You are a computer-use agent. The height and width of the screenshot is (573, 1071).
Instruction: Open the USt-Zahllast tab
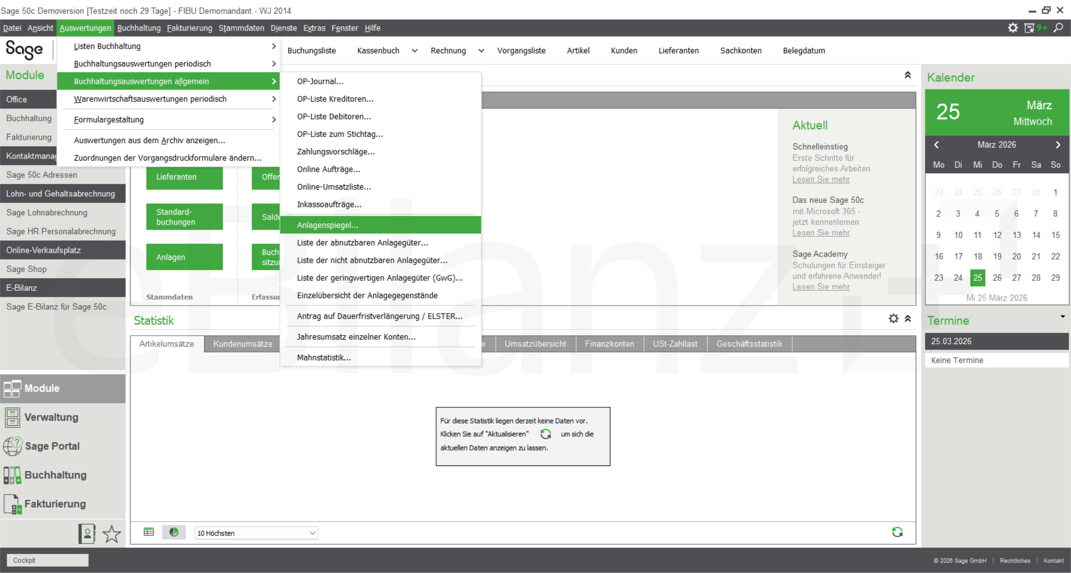[x=675, y=344]
